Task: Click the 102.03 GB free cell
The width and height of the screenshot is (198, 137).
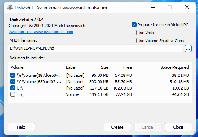Action: (123, 88)
